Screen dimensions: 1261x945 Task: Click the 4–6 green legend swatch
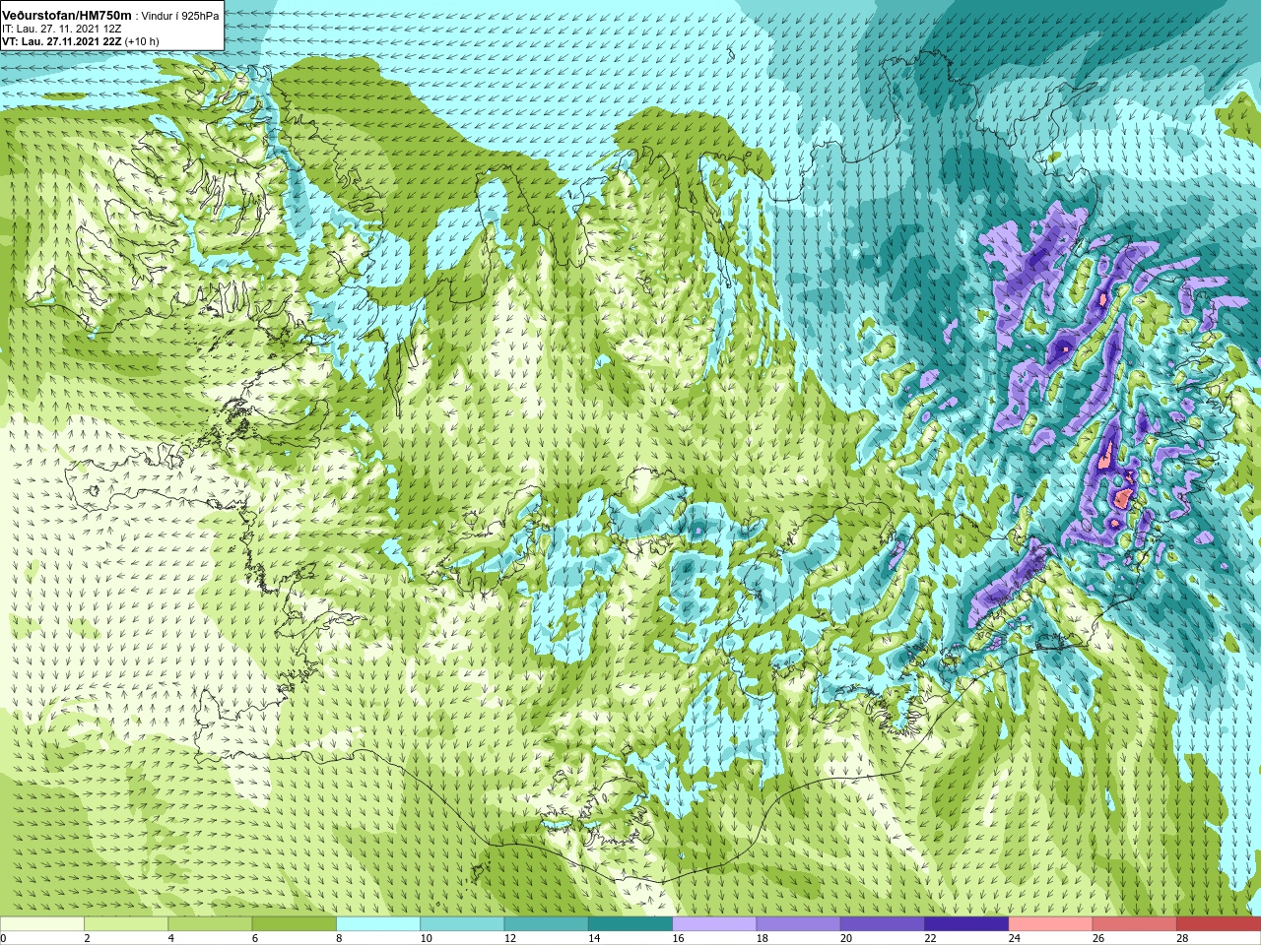(x=210, y=924)
